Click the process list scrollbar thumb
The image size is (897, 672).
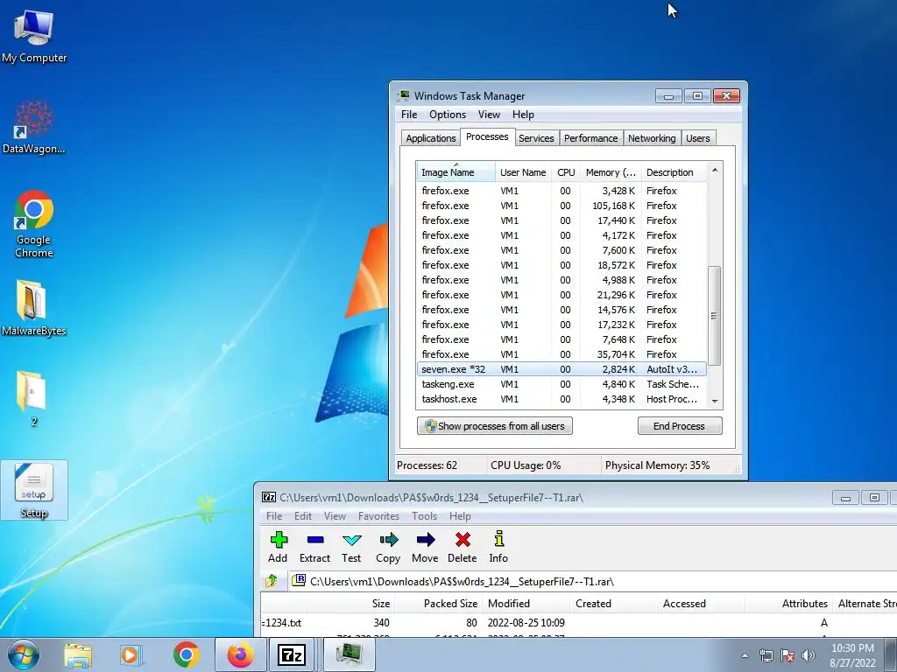tap(715, 315)
